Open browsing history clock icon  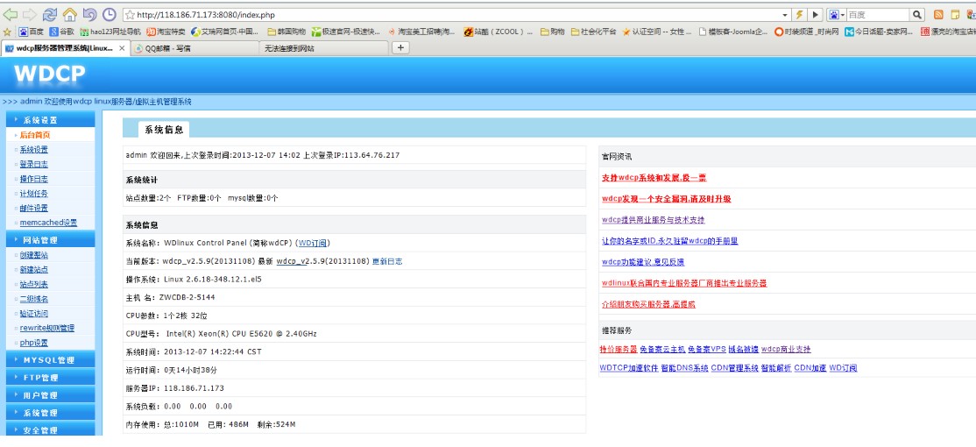[109, 14]
